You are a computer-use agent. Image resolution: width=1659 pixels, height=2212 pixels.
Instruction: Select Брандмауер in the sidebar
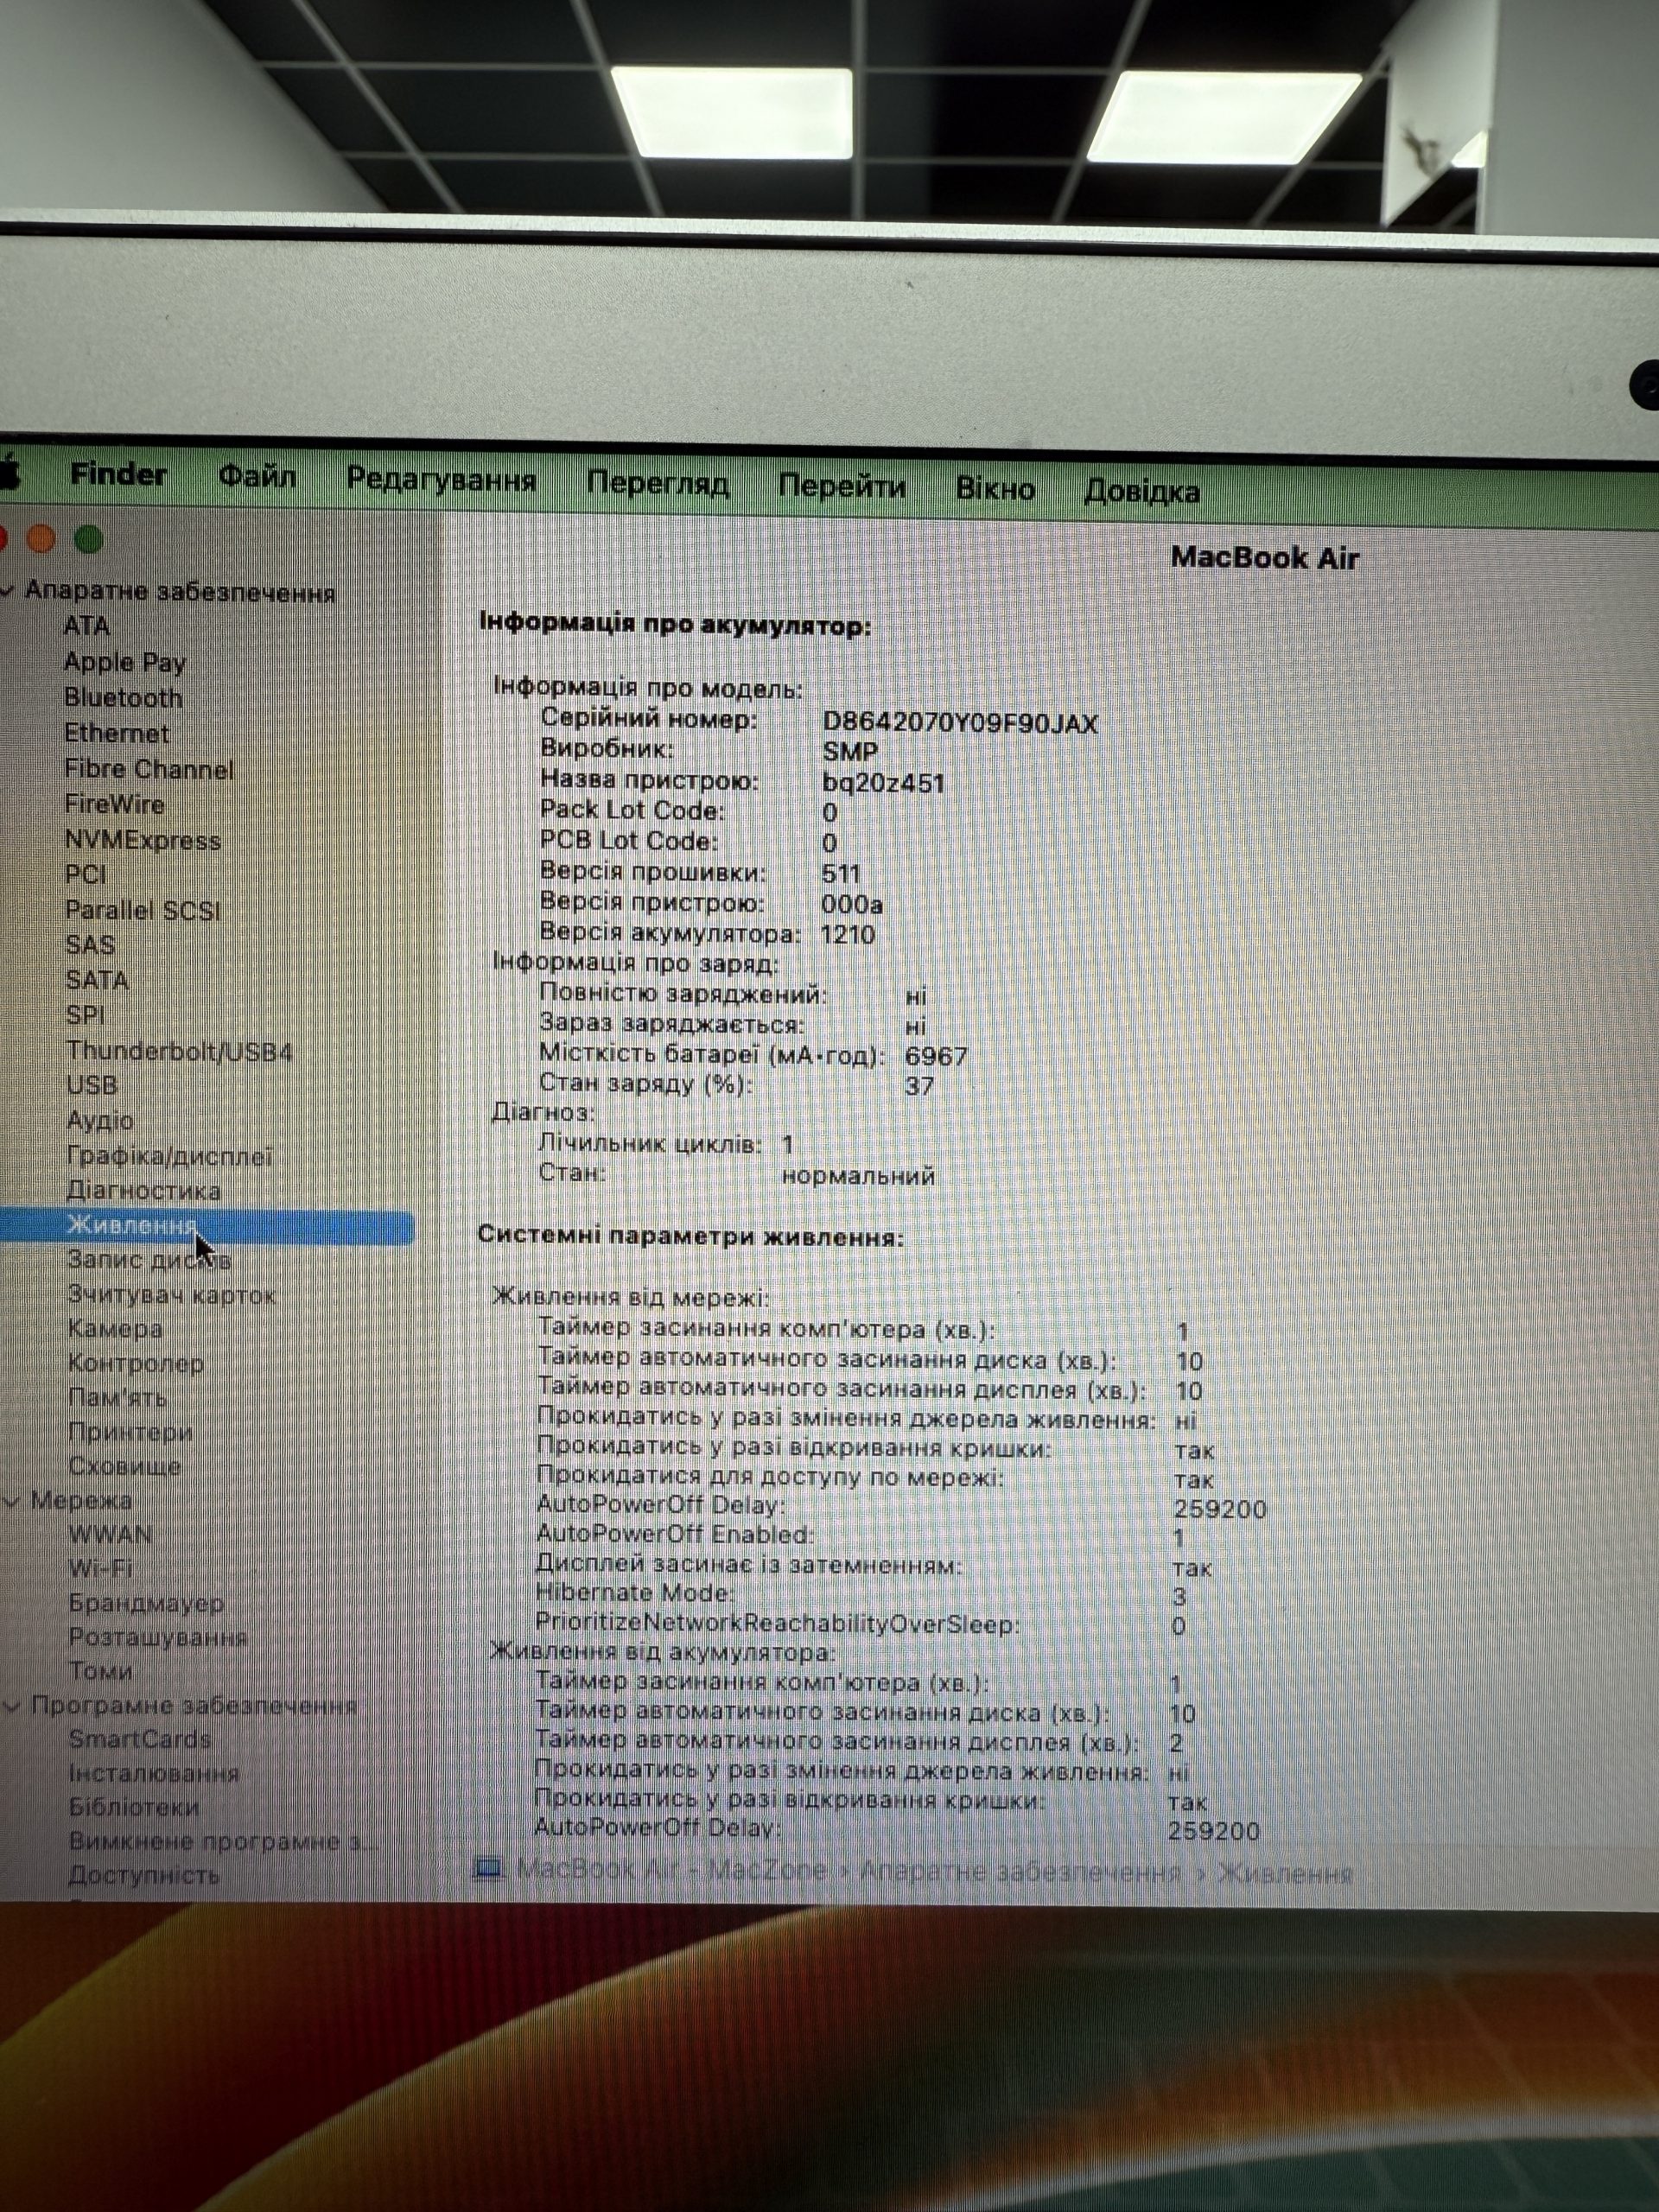146,1603
